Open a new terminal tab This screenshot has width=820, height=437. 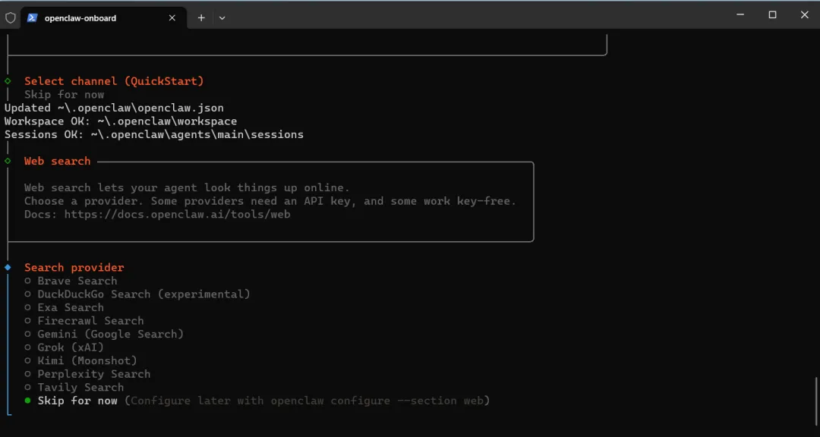tap(201, 17)
